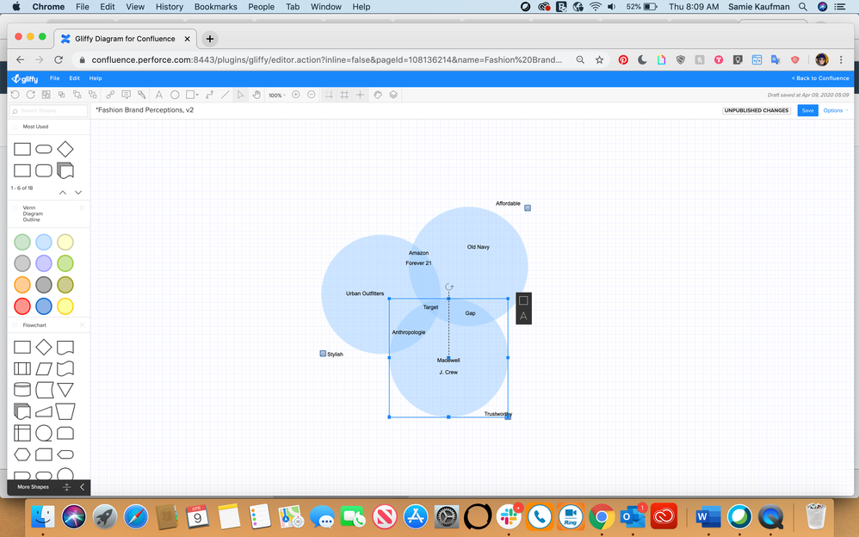Viewport: 859px width, 537px height.
Task: Click the blue Save button
Action: [807, 111]
